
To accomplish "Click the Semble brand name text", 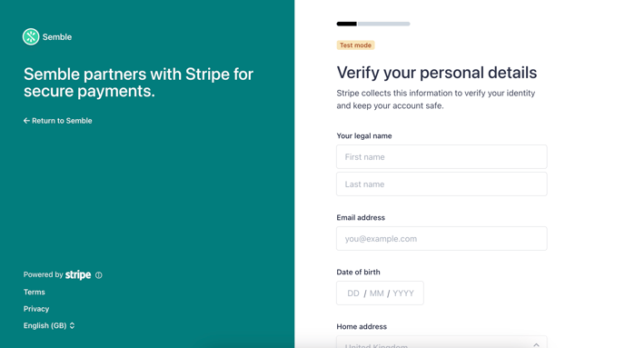I will click(x=57, y=37).
